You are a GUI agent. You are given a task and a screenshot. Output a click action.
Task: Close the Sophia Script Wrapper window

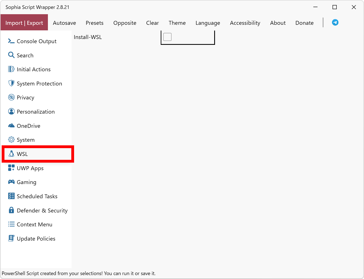354,7
